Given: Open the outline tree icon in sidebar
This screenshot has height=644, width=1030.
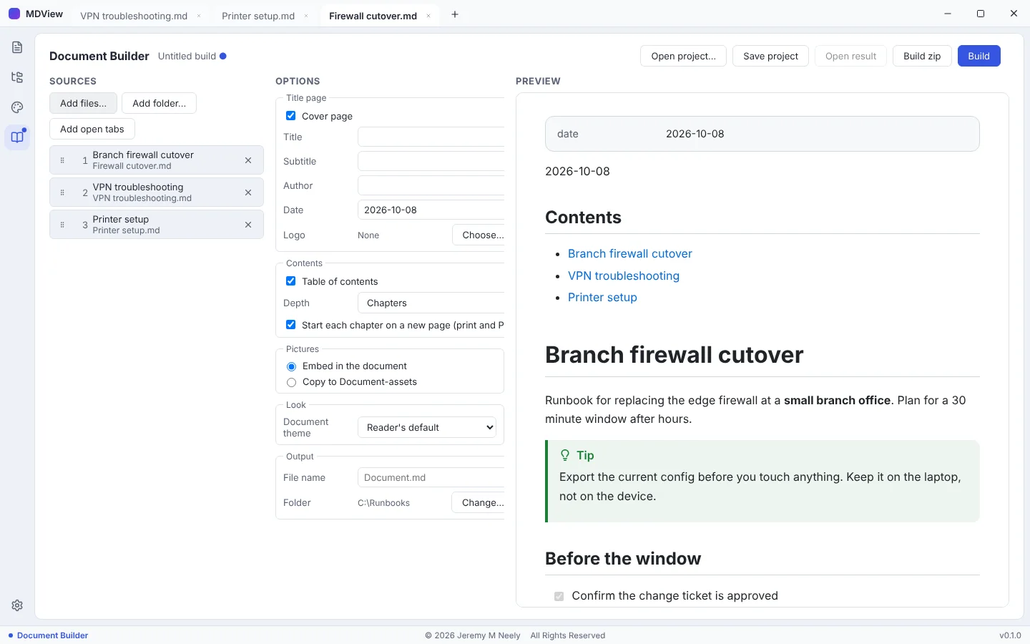Looking at the screenshot, I should tap(17, 77).
